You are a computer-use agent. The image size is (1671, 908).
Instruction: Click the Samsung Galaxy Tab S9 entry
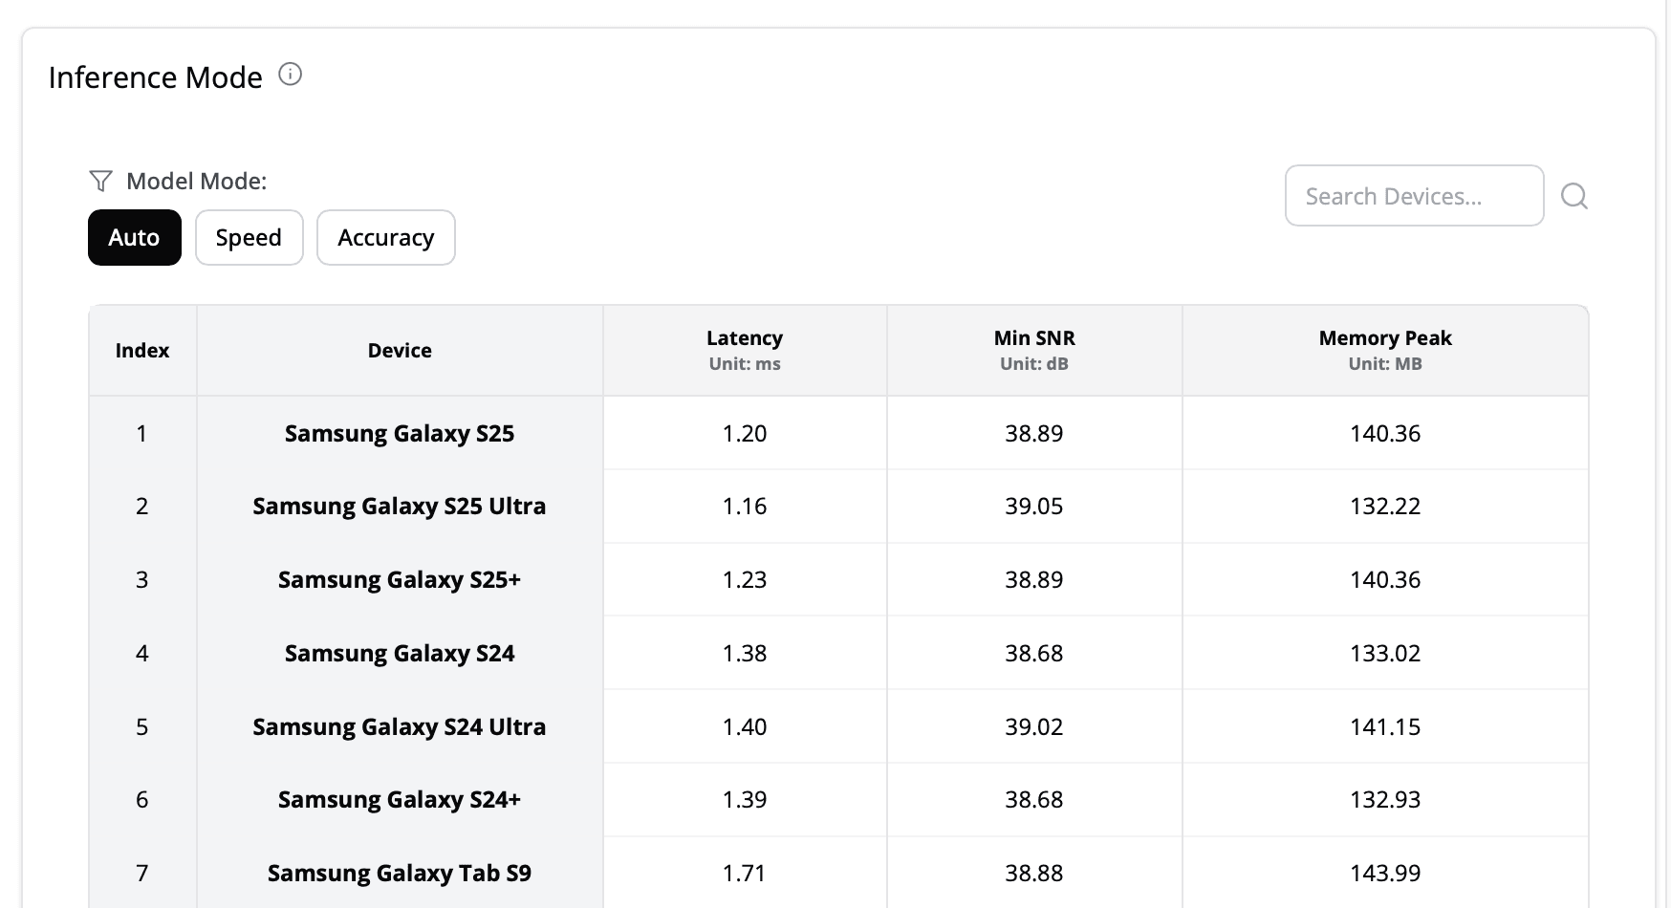[x=399, y=873]
